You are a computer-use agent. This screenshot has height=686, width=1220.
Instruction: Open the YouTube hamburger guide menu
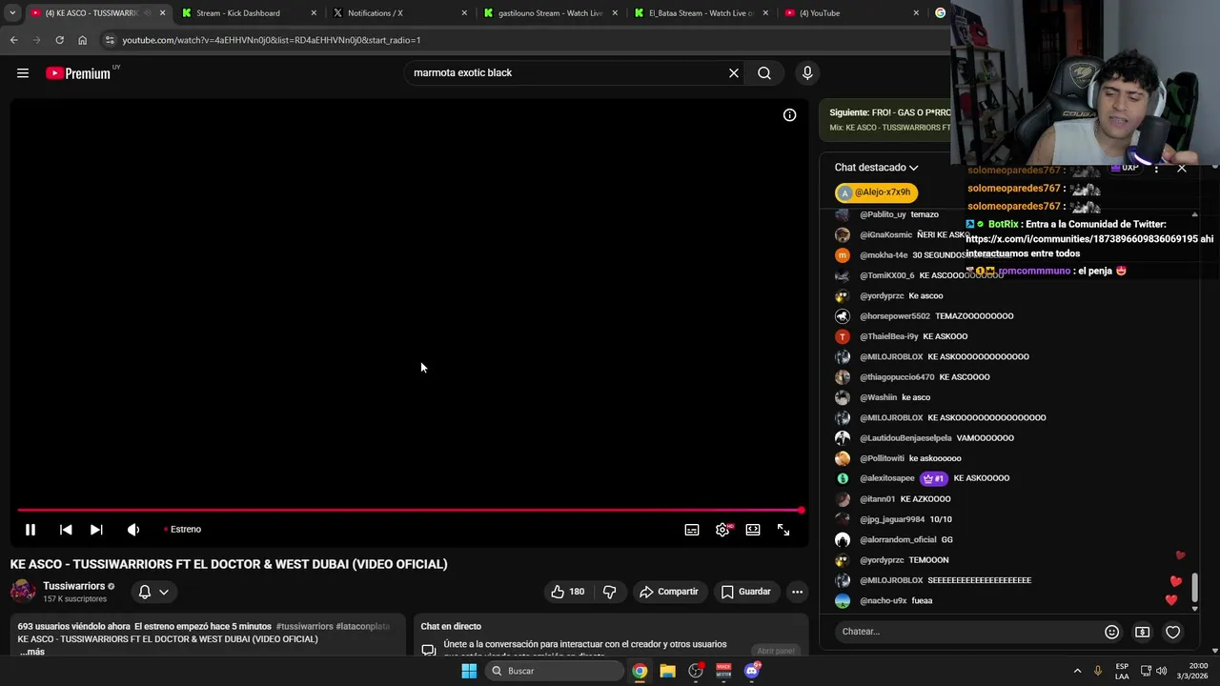[23, 73]
